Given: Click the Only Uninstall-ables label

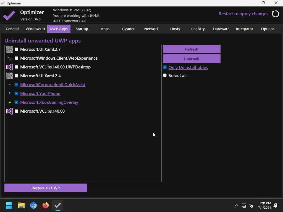Looking at the screenshot, I should (188, 67).
